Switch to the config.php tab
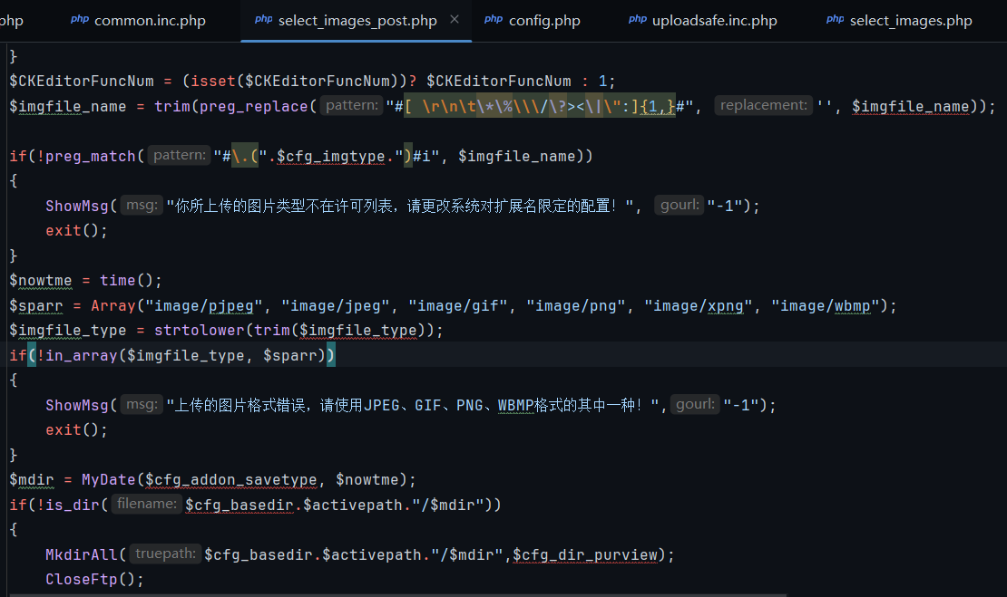This screenshot has width=1007, height=597. tap(544, 21)
